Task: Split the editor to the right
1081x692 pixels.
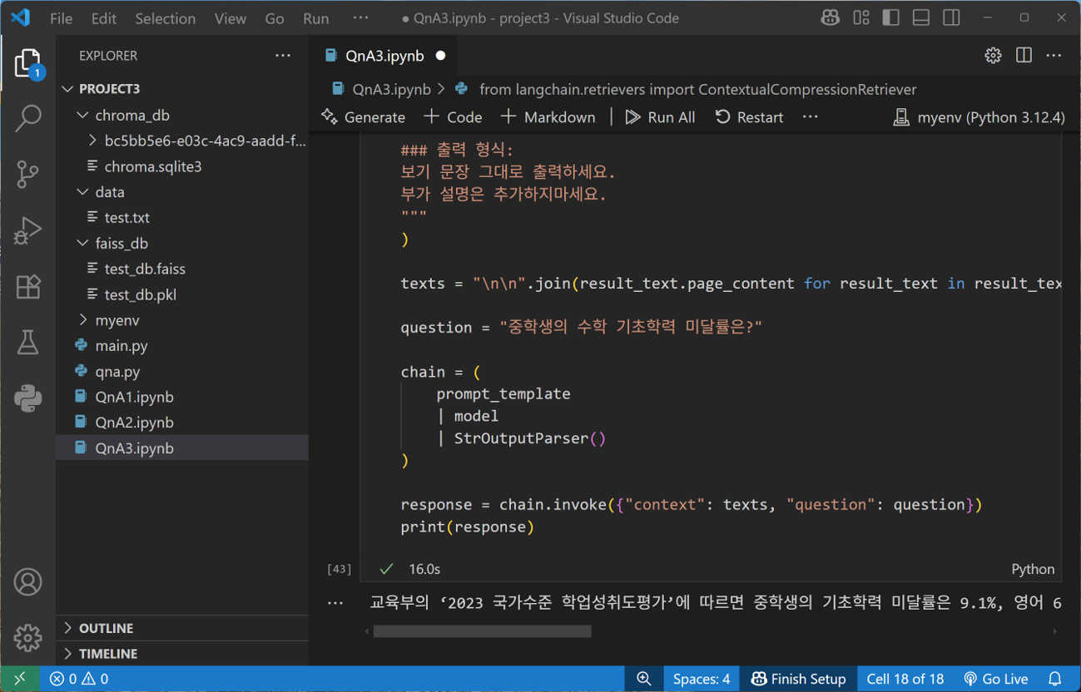Action: pos(1024,56)
